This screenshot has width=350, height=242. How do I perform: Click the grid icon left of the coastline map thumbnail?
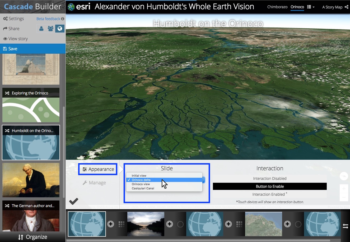point(239,224)
